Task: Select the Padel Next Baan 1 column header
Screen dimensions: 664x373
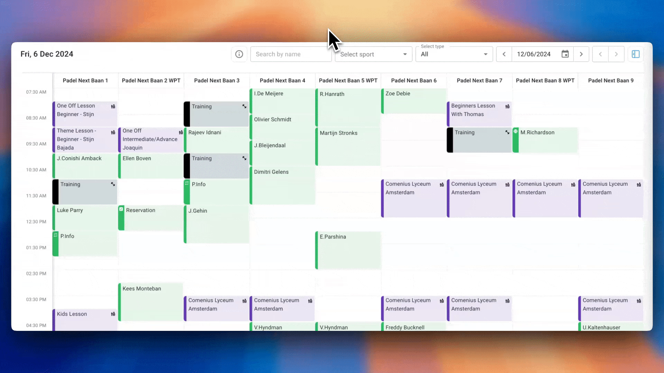Action: pyautogui.click(x=85, y=80)
